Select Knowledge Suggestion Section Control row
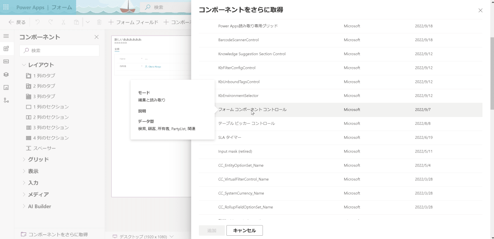The image size is (494, 239). [x=340, y=54]
